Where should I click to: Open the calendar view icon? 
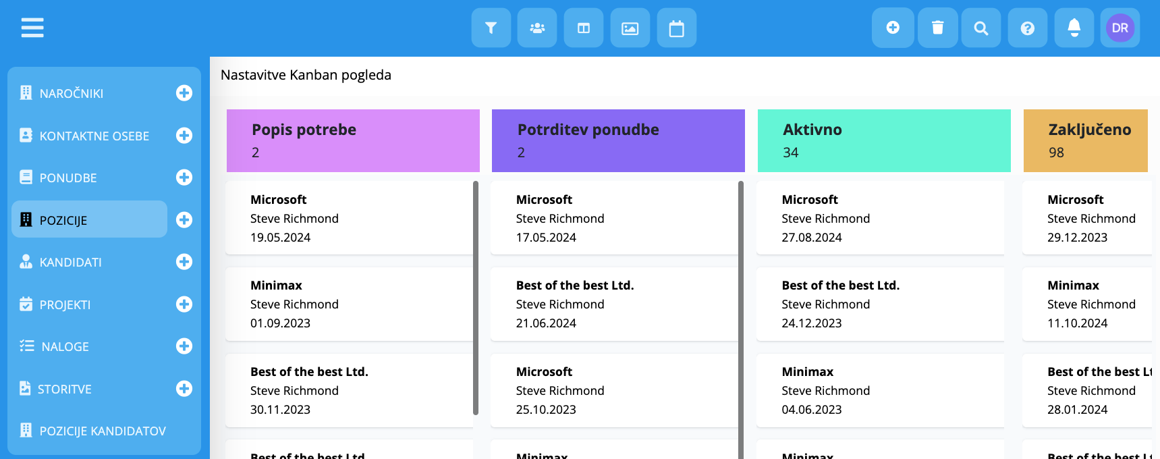676,28
